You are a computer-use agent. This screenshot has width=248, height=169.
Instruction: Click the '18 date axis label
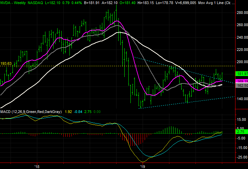coord(37,167)
